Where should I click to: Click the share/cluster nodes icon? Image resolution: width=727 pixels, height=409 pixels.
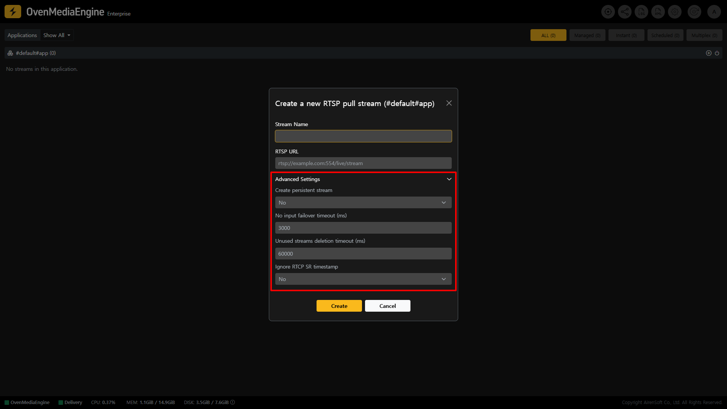(x=625, y=12)
